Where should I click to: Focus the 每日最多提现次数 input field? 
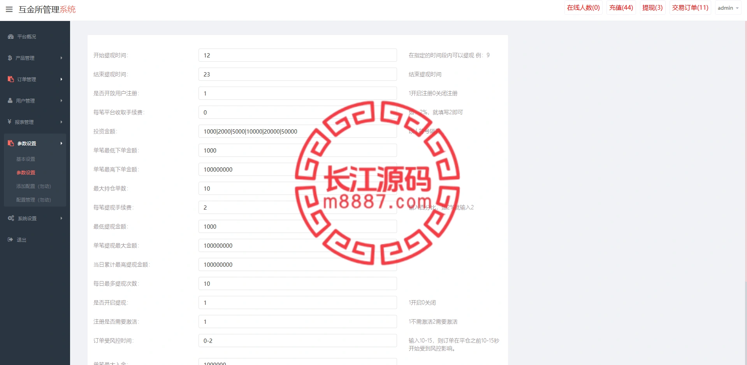[297, 283]
